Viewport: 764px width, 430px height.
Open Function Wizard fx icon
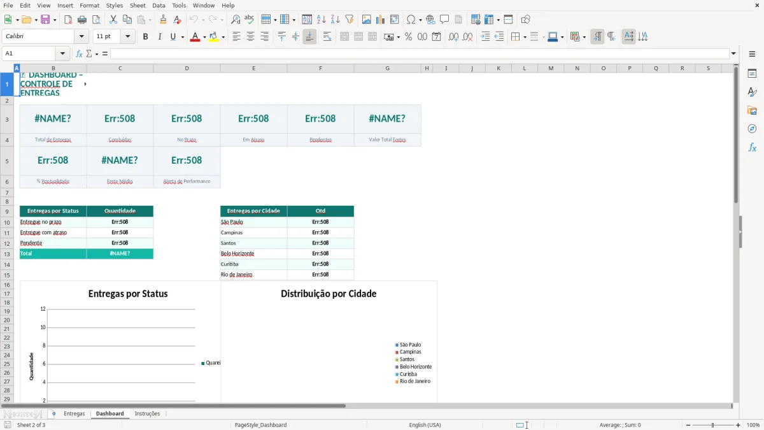(x=79, y=54)
